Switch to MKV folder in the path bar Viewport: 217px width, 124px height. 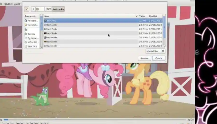(48, 9)
